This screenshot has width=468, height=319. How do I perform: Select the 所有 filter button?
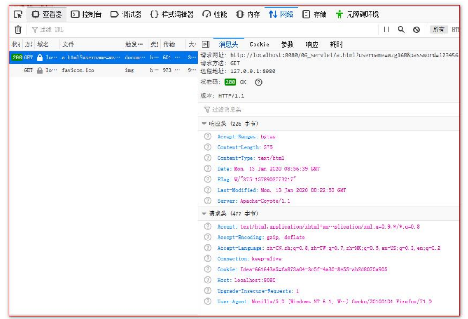click(438, 29)
